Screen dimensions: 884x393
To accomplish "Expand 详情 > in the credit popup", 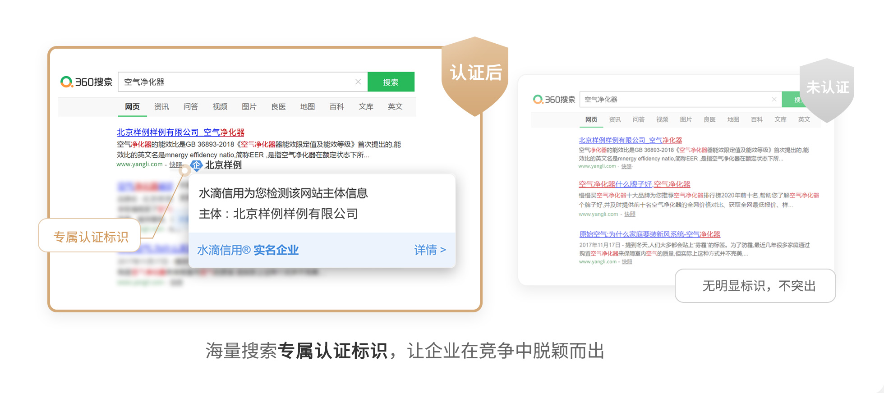I will pyautogui.click(x=430, y=250).
